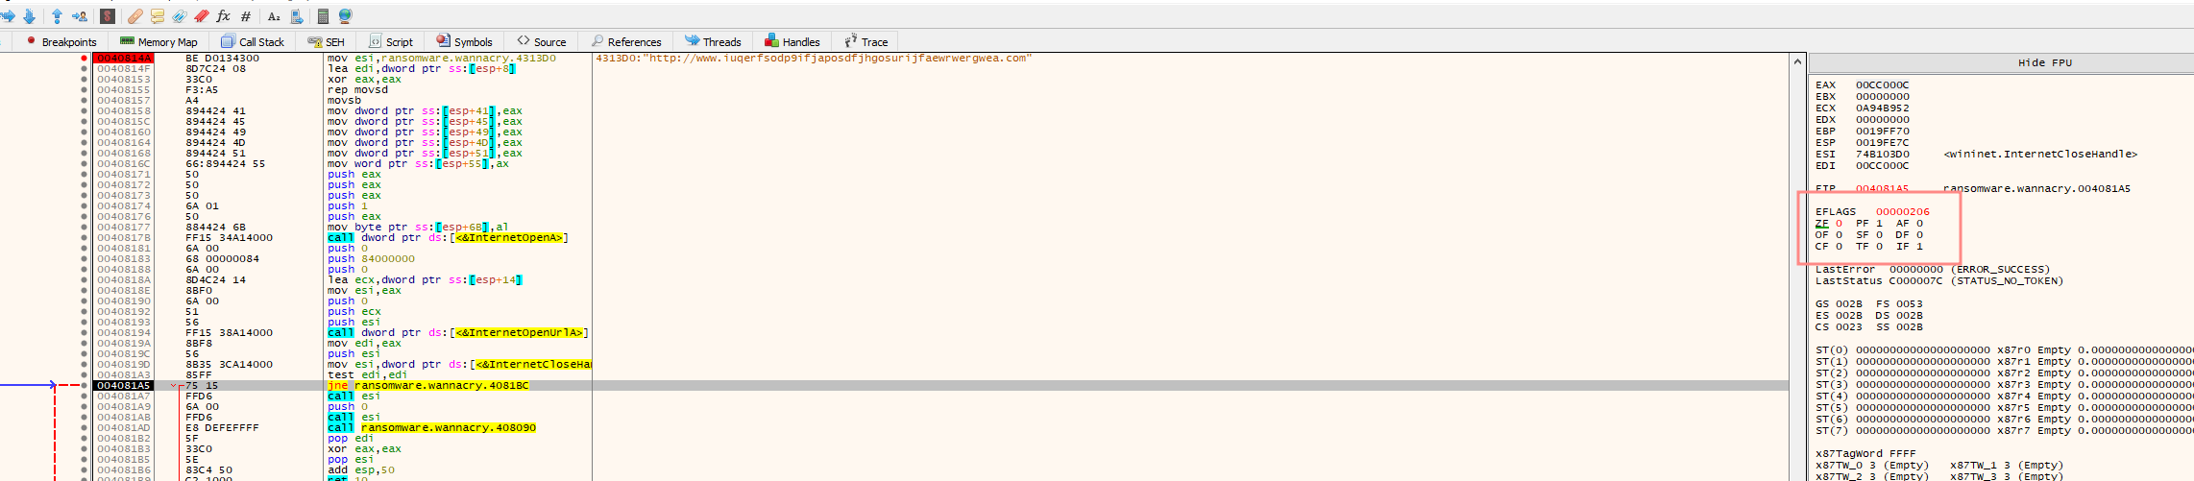Click the hash (#) labels icon
This screenshot has width=2194, height=481.
[246, 16]
